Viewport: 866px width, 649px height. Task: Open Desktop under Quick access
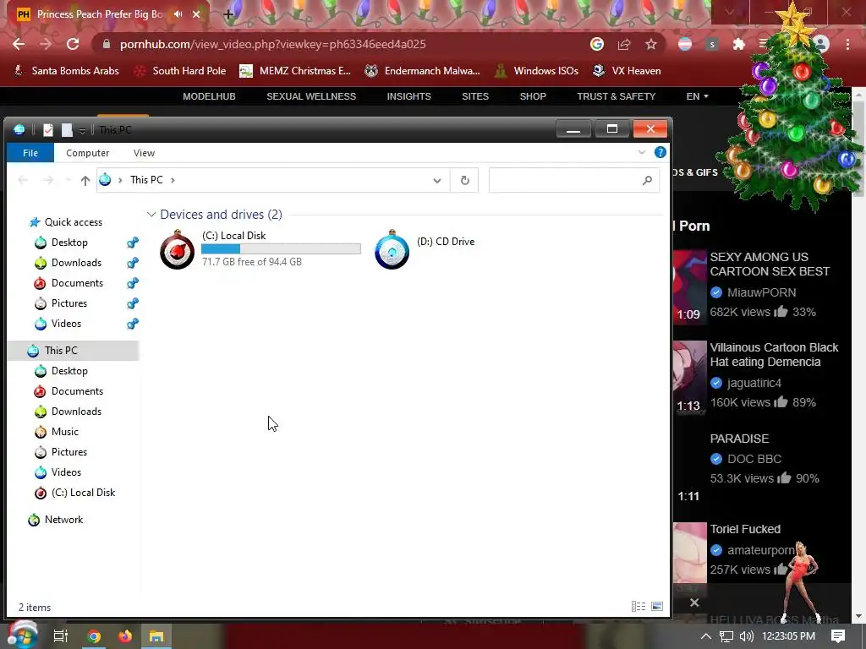click(69, 243)
